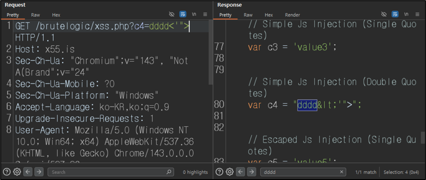Screen dimensions: 426x180
Task: Select the Response Hex tab
Action: (x=269, y=15)
